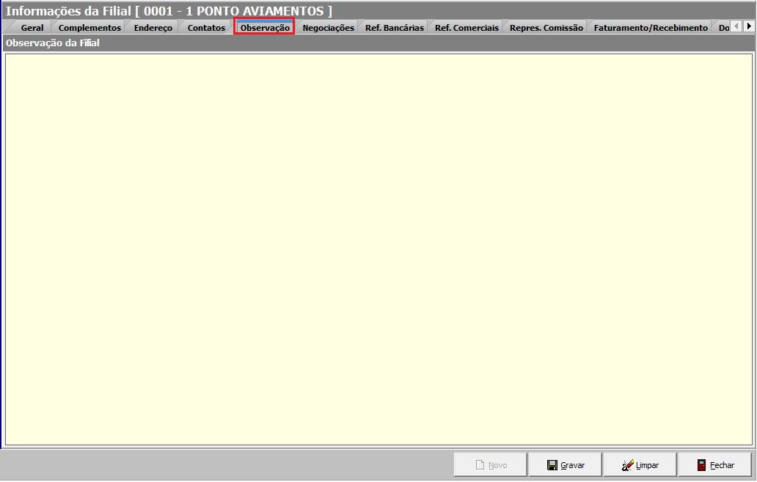The height and width of the screenshot is (482, 757).
Task: Select the Faturamento/Recebimento tab
Action: click(651, 28)
